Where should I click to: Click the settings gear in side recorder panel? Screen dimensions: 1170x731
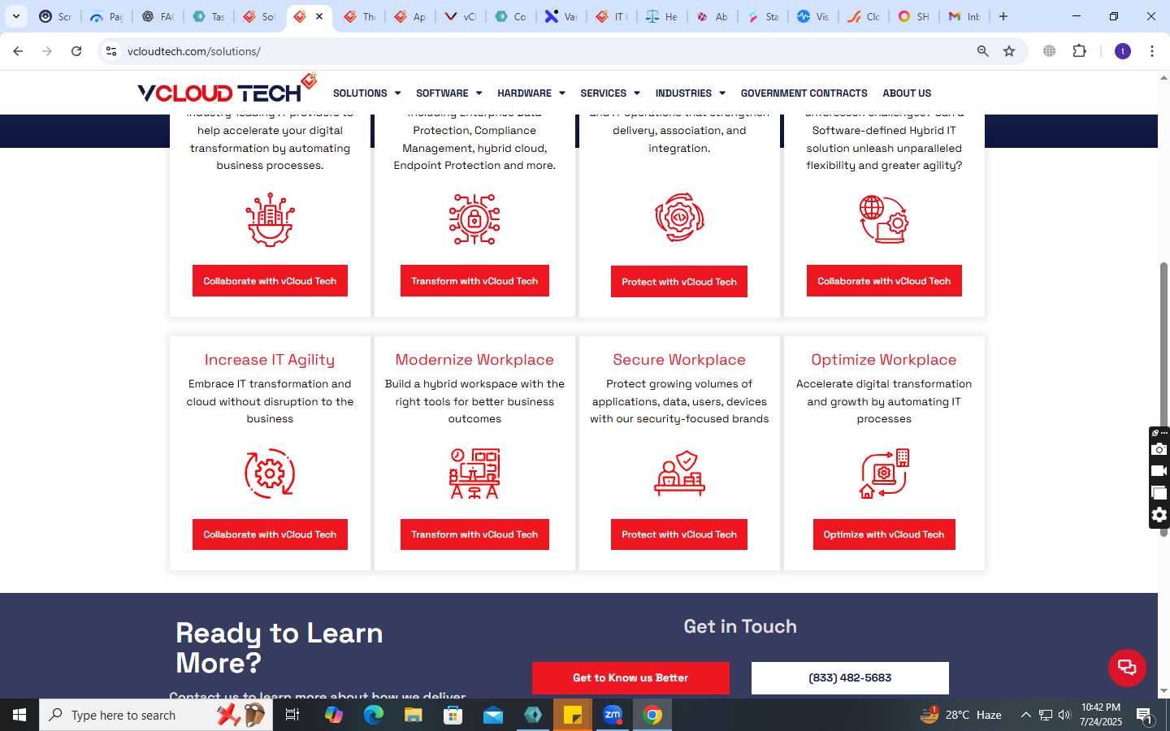[x=1159, y=515]
